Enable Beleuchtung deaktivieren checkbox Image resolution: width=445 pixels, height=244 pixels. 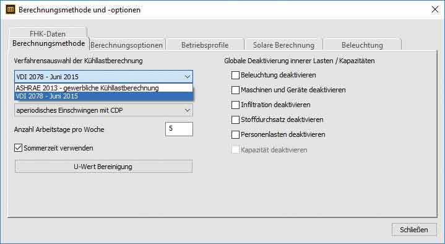click(x=235, y=76)
